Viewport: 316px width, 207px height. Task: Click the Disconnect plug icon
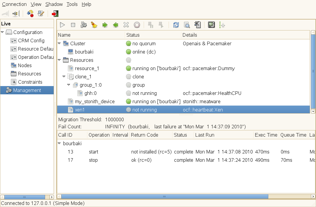(16, 14)
